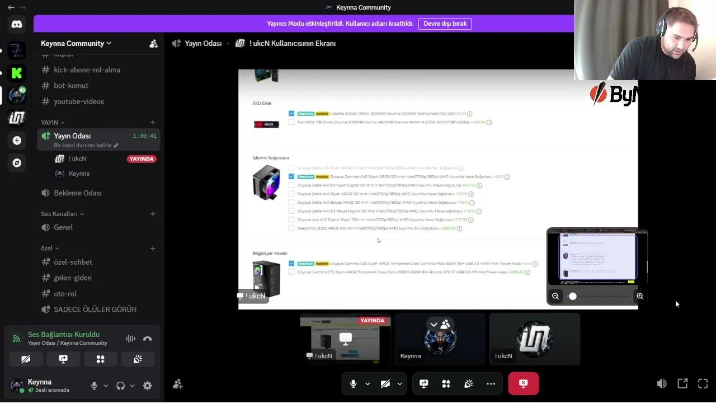Check DeepCool LE520 cooler option in stream

[291, 228]
